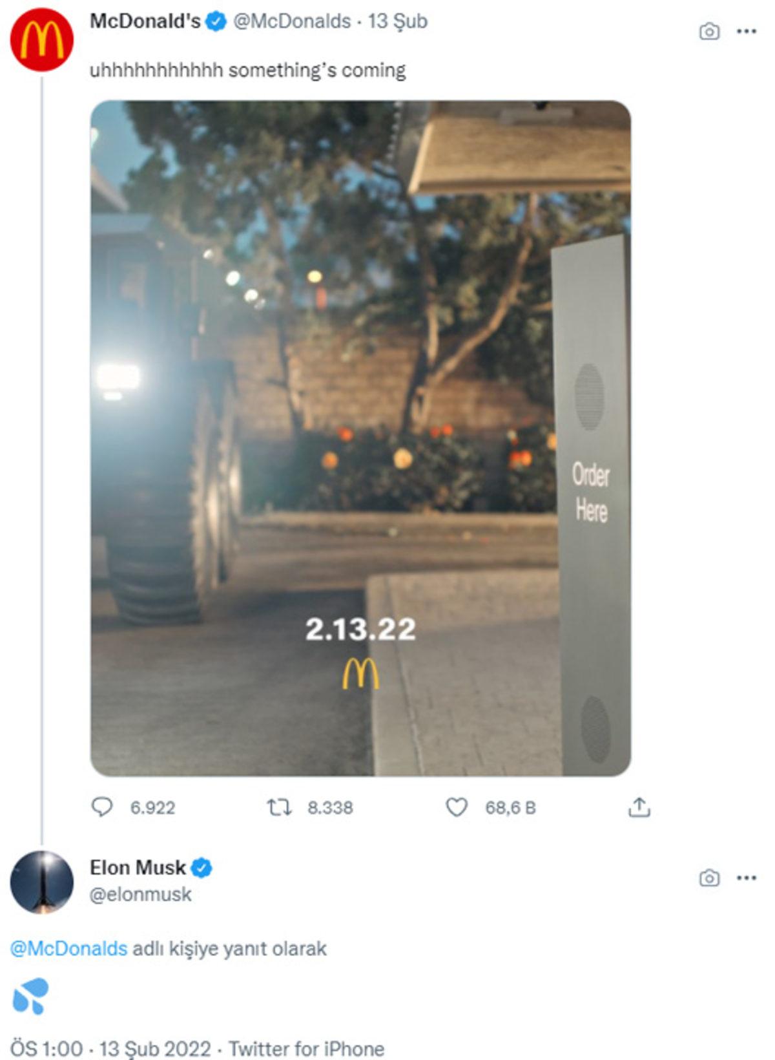This screenshot has height=1060, width=775.
Task: Click the McDonald's golden arches avatar
Action: click(40, 39)
